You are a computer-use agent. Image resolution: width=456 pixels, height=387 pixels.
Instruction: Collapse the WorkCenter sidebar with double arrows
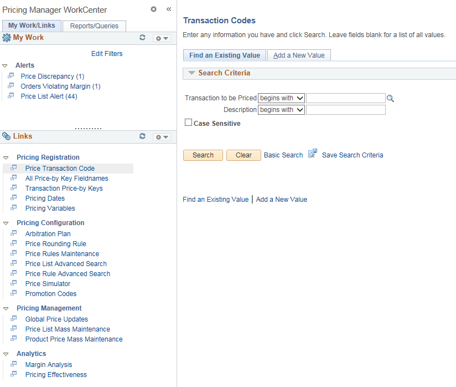click(x=169, y=9)
